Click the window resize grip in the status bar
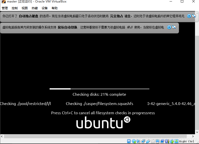The width and height of the screenshot is (199, 144). point(197,142)
